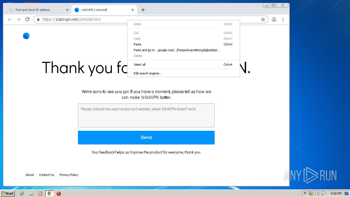Open Windows Explorer folder in taskbar
This screenshot has height=197, width=350.
(31, 193)
